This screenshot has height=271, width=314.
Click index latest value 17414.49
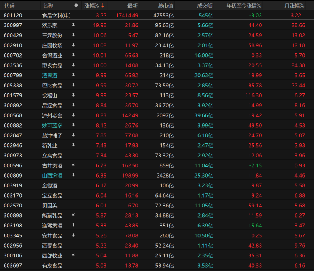(127, 16)
